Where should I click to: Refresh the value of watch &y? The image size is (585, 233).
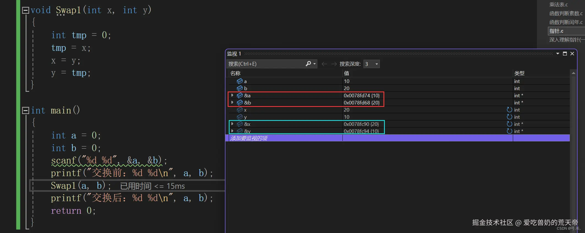click(509, 131)
